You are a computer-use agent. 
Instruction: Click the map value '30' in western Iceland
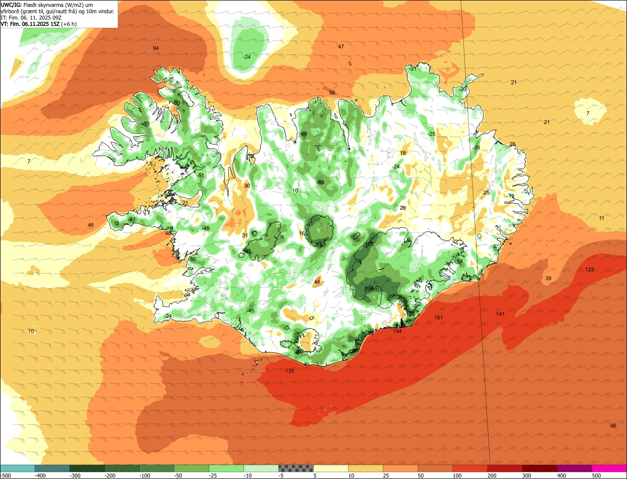(x=247, y=186)
